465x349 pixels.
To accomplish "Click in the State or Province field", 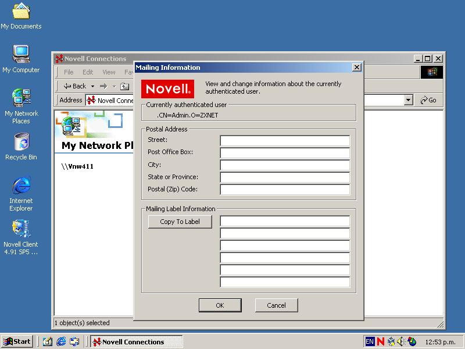I will point(285,177).
